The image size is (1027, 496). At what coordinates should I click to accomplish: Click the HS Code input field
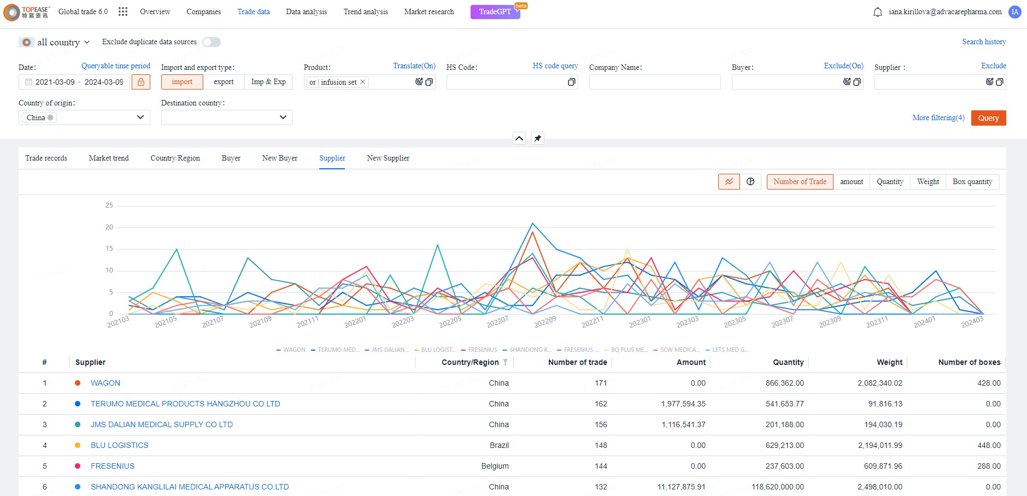512,82
